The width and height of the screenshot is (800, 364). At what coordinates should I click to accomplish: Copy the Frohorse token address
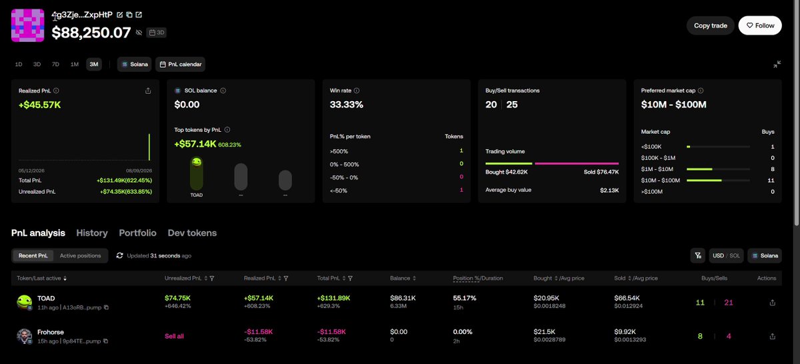(x=106, y=341)
